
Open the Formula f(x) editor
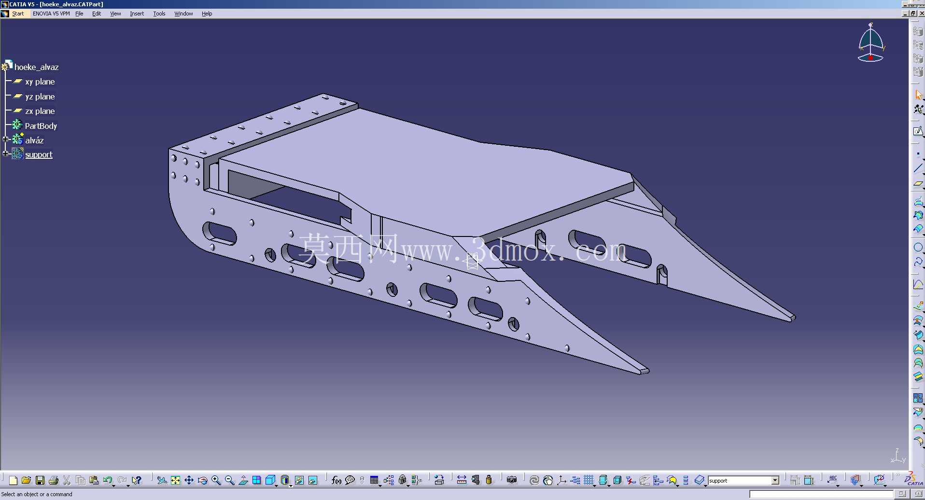click(x=336, y=480)
